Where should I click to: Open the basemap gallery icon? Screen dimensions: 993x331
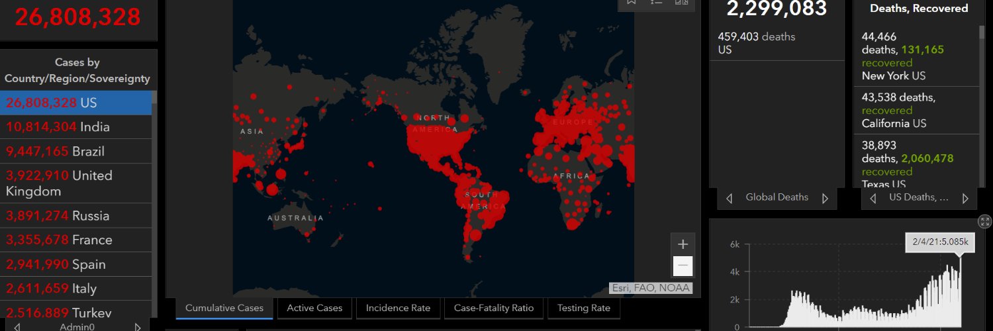[x=681, y=3]
